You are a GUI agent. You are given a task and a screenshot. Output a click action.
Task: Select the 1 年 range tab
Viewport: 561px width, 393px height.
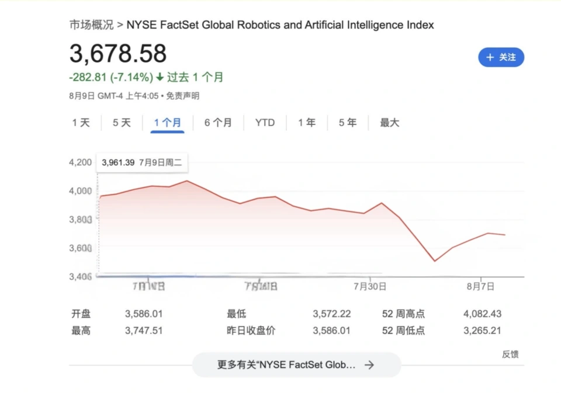tap(307, 123)
